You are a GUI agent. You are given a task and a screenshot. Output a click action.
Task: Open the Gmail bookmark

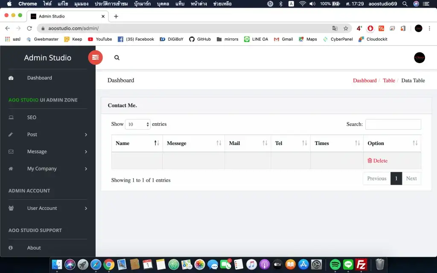(x=283, y=39)
